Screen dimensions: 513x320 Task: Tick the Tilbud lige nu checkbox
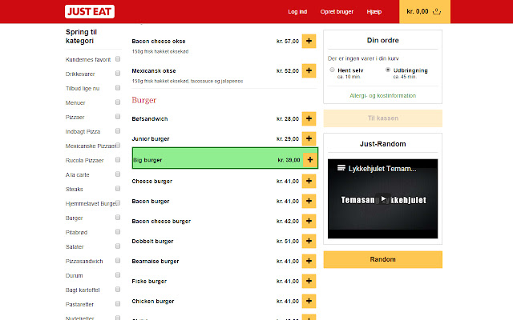click(118, 88)
